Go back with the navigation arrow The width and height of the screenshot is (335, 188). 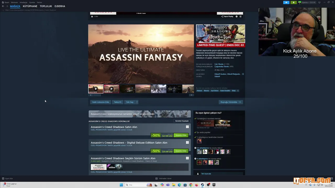click(3, 6)
